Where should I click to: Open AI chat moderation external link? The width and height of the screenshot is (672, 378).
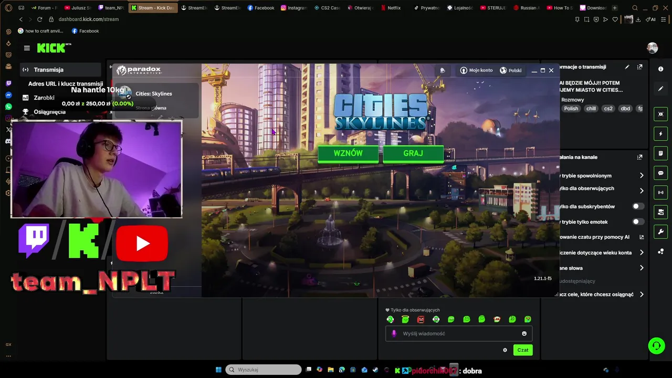(x=642, y=237)
